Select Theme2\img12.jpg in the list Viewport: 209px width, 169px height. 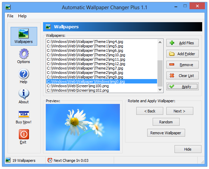(102, 64)
